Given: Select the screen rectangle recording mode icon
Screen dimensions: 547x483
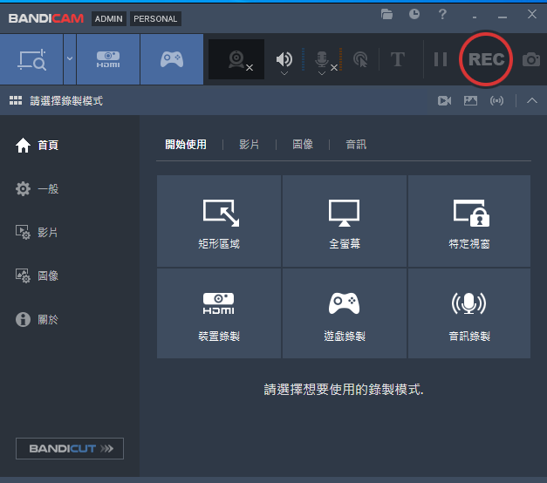Looking at the screenshot, I should coord(31,59).
